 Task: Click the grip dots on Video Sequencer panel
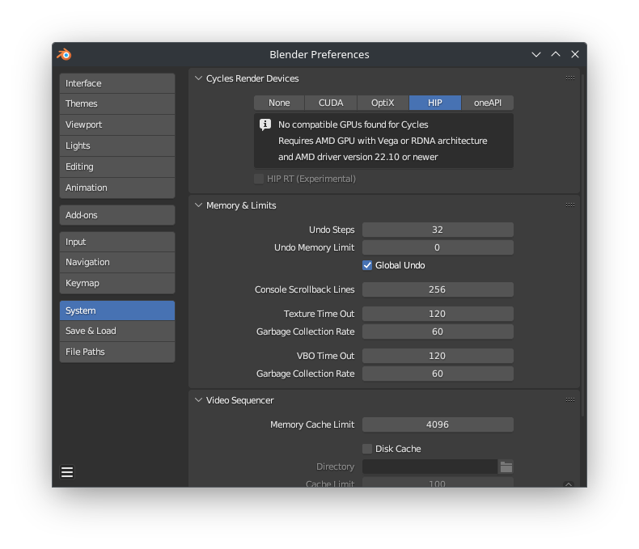click(x=569, y=400)
